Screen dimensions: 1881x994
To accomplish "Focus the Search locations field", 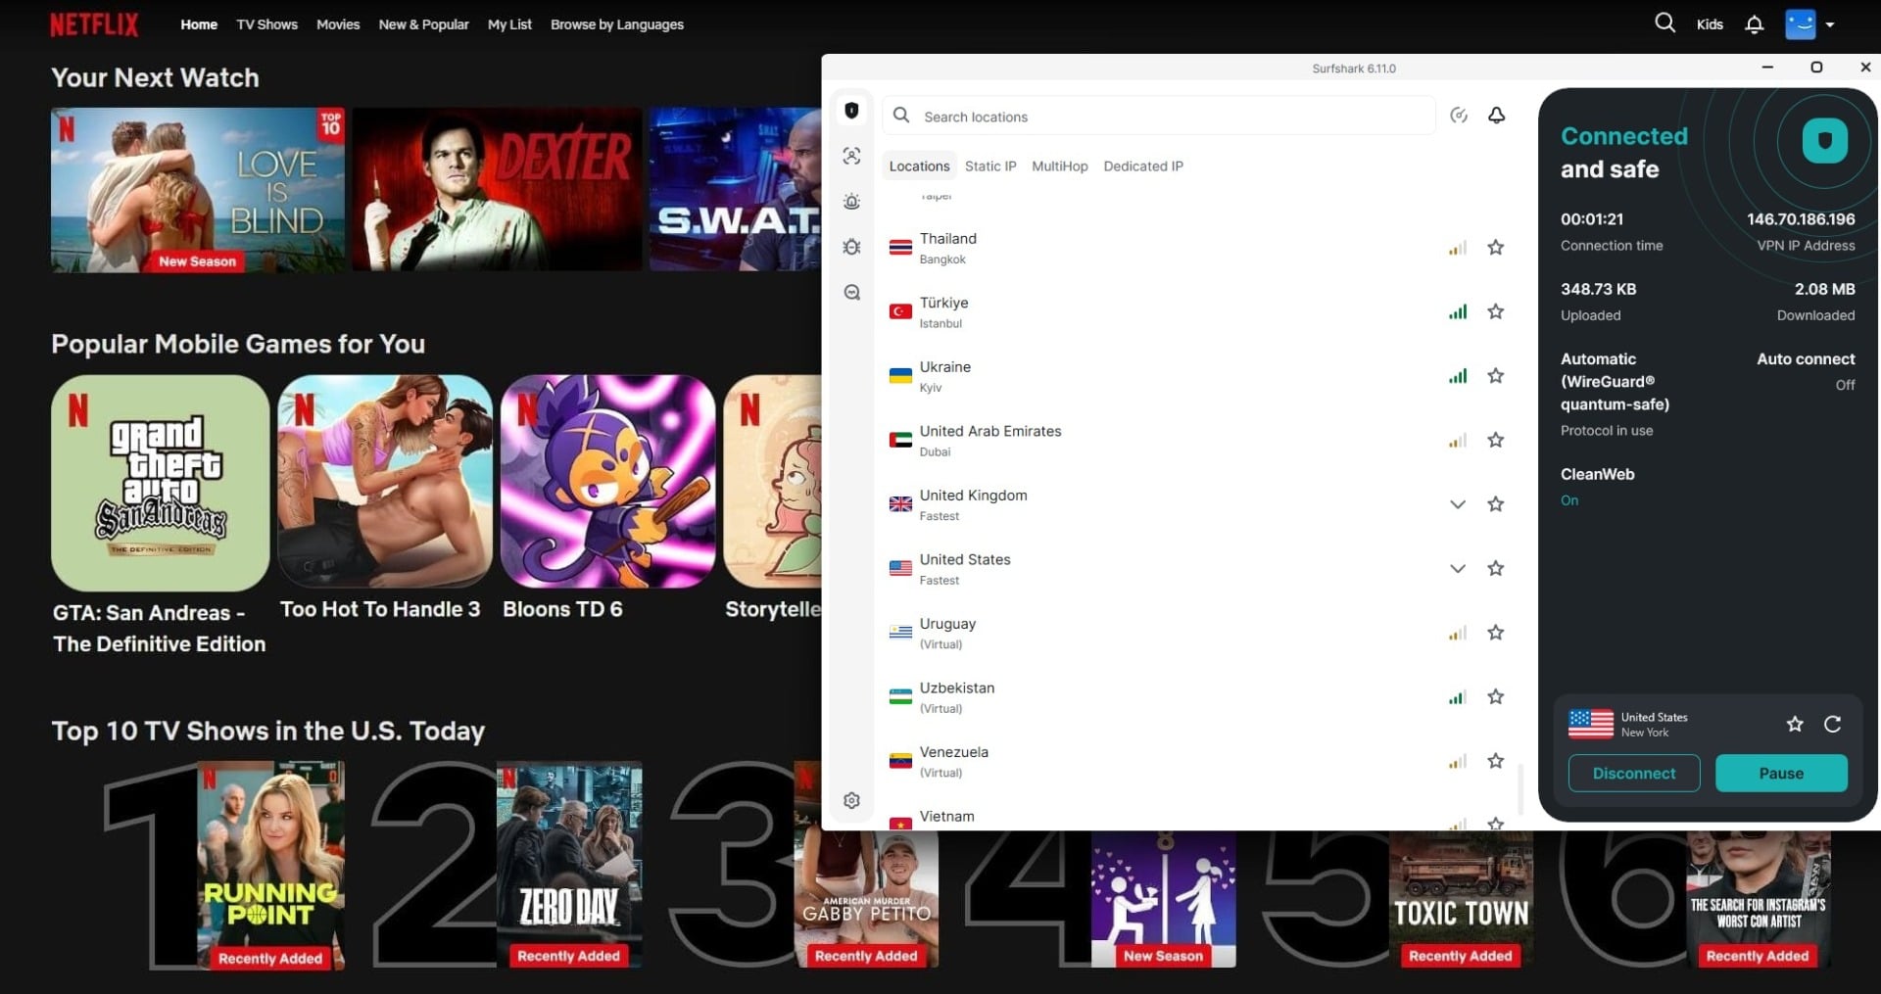I will point(1159,116).
